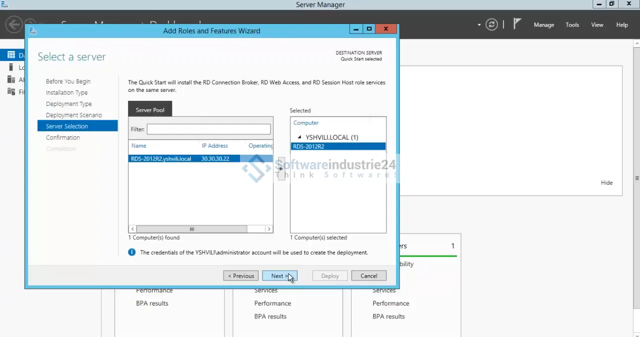Click the Server Manager refresh icon
640x337 pixels.
(x=491, y=24)
